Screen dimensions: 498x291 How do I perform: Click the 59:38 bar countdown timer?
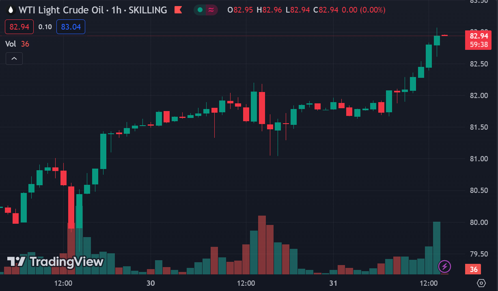479,44
